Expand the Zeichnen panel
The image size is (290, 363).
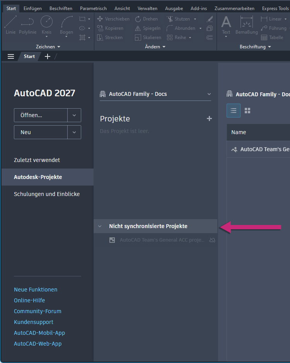(48, 47)
